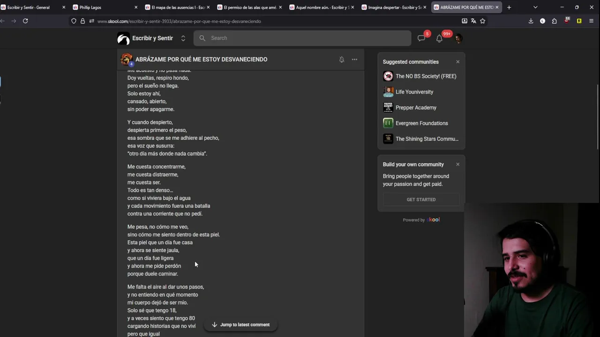The height and width of the screenshot is (337, 600).
Task: Open the extensions puzzle icon
Action: point(555,21)
